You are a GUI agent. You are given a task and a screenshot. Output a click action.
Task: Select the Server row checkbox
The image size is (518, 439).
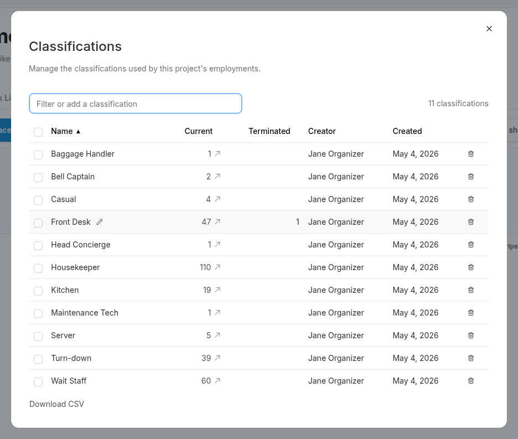(x=38, y=336)
